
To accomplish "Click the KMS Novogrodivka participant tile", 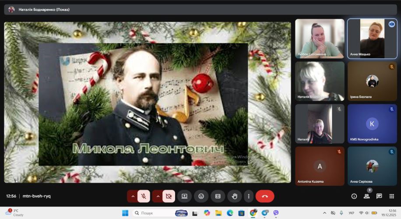I will 372,124.
